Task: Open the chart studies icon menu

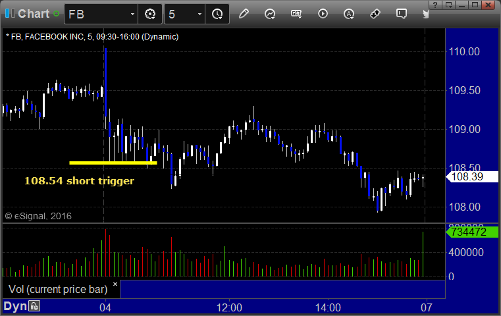Action: coord(270,14)
